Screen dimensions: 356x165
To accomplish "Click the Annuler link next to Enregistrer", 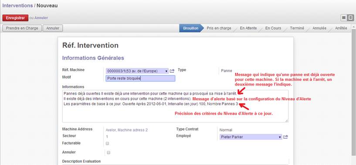I will coord(41,18).
